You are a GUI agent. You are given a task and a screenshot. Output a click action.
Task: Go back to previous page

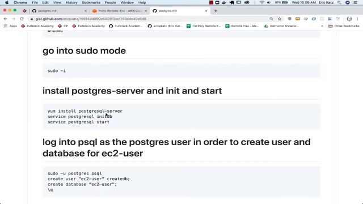click(6, 19)
